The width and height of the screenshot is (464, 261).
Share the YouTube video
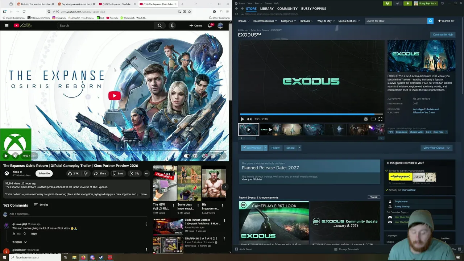pos(100,173)
